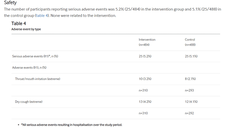
Task: Click the (n=488) control group size
Action: [190, 45]
